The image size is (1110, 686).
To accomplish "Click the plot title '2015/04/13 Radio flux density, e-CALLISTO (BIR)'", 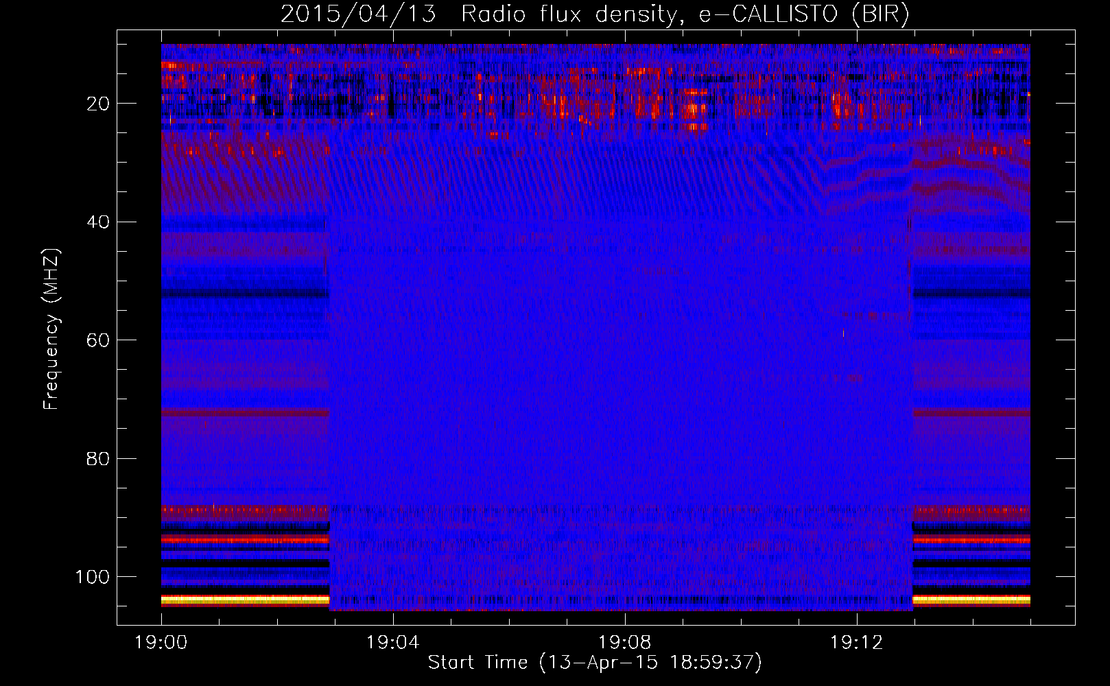I will pos(595,14).
